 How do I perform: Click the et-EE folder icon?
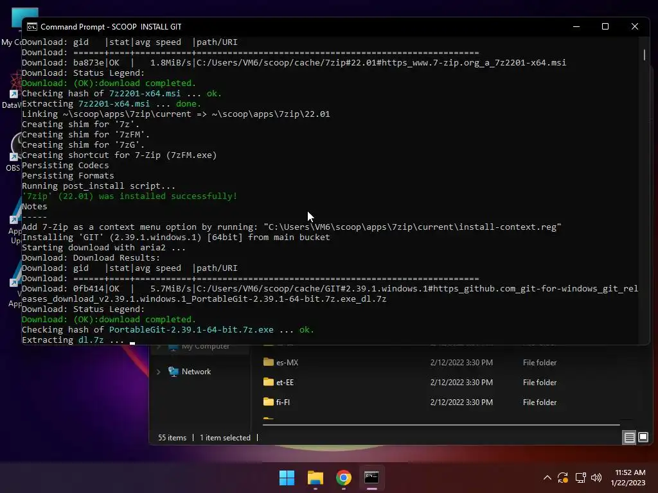pos(268,381)
